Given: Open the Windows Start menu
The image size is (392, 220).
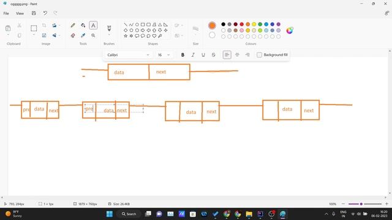Looking at the screenshot, I should [110, 214].
